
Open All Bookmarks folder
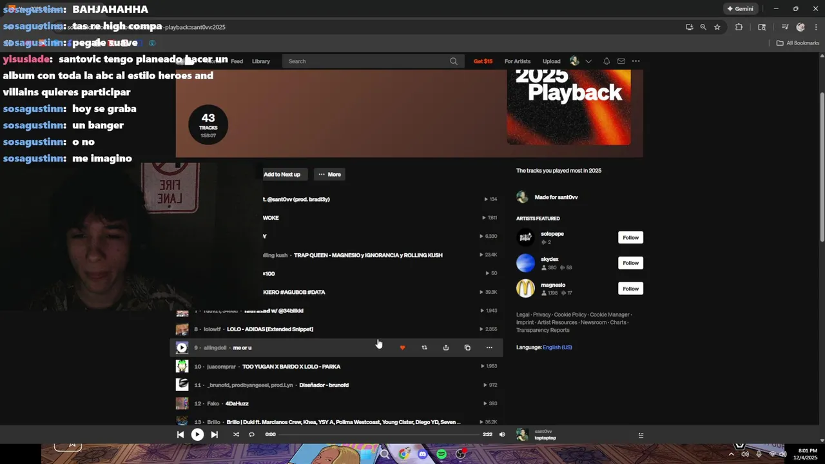798,43
